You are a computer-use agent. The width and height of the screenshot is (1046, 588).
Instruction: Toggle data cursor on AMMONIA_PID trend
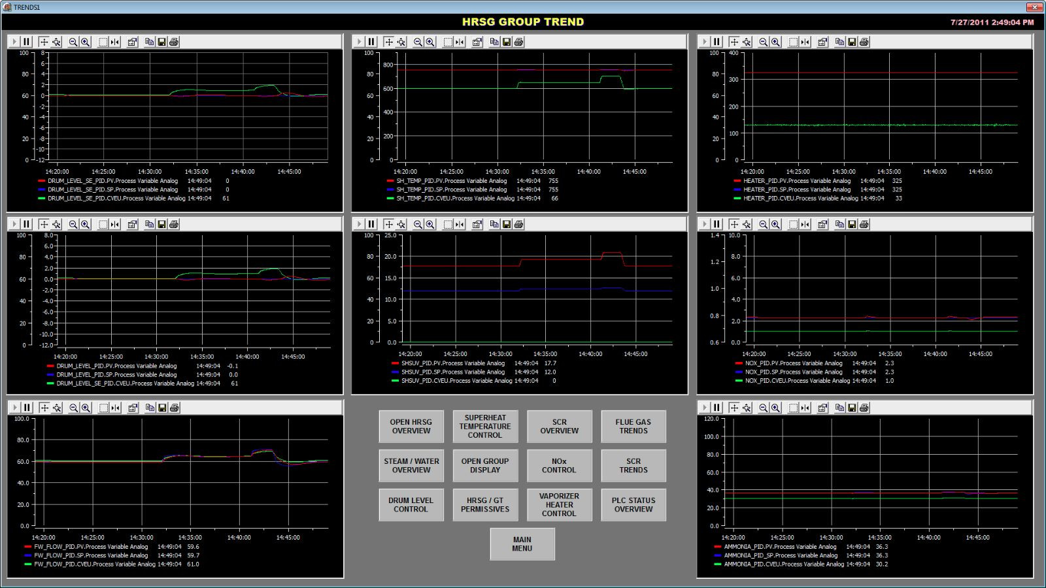coord(805,408)
